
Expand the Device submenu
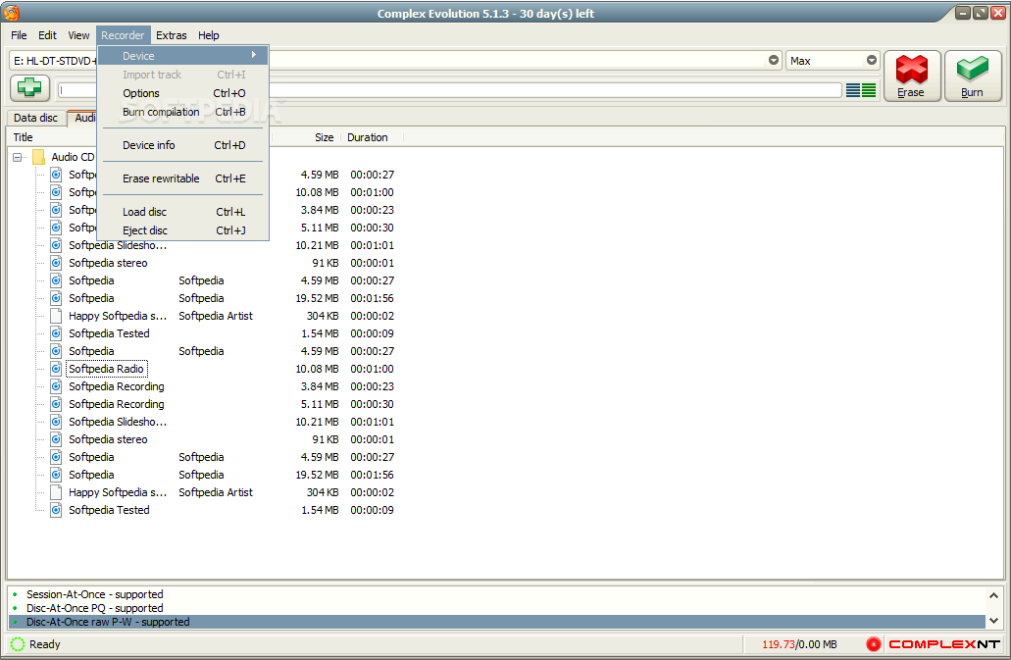(x=183, y=56)
